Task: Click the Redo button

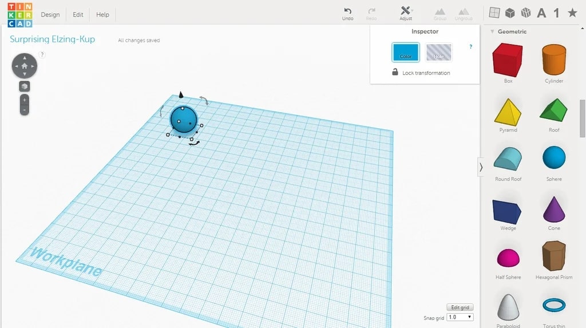Action: [371, 14]
